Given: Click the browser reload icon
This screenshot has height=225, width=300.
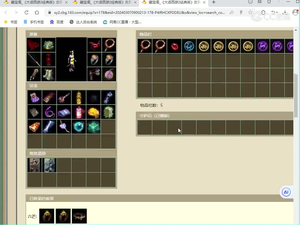Looking at the screenshot, I should coord(27,13).
